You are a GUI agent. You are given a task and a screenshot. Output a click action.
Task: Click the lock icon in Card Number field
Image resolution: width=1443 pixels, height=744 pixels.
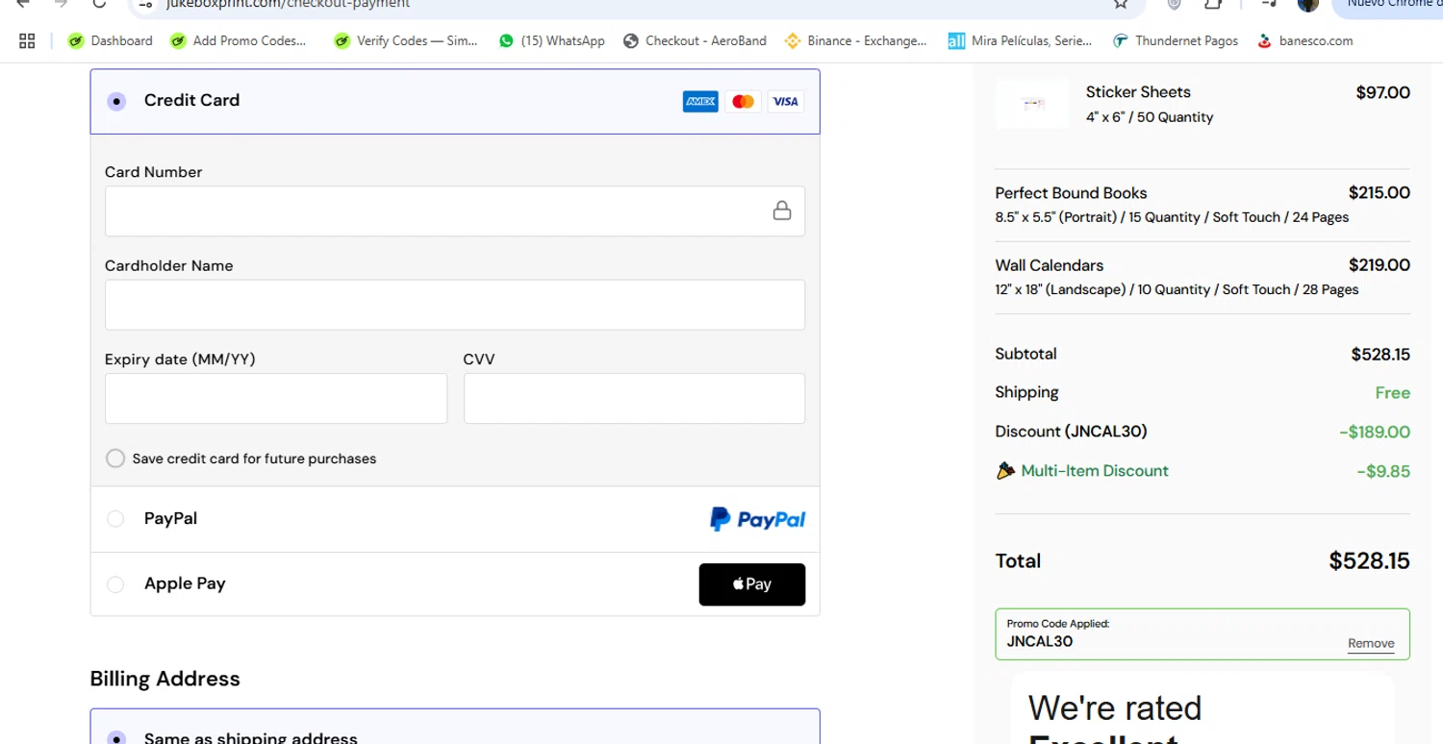point(782,211)
